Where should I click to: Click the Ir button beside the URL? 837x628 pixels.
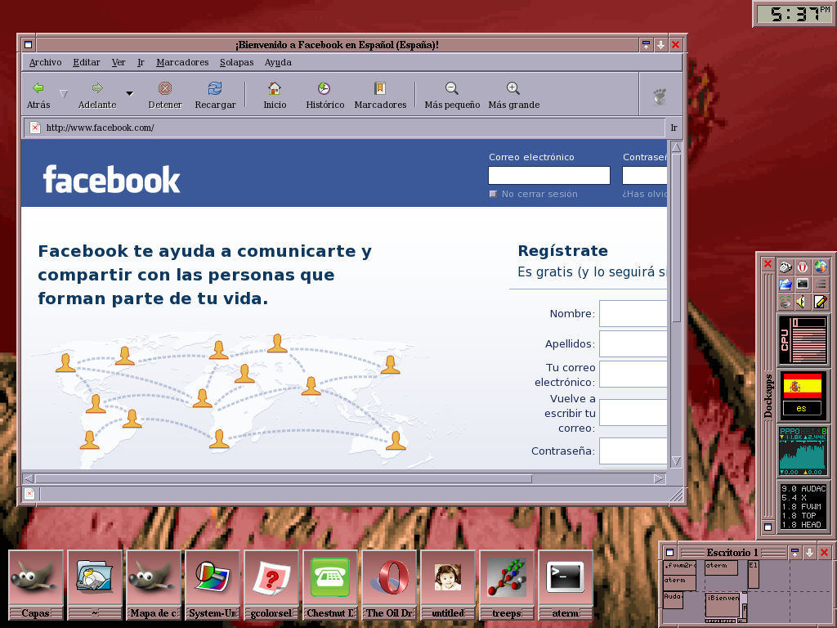(674, 128)
